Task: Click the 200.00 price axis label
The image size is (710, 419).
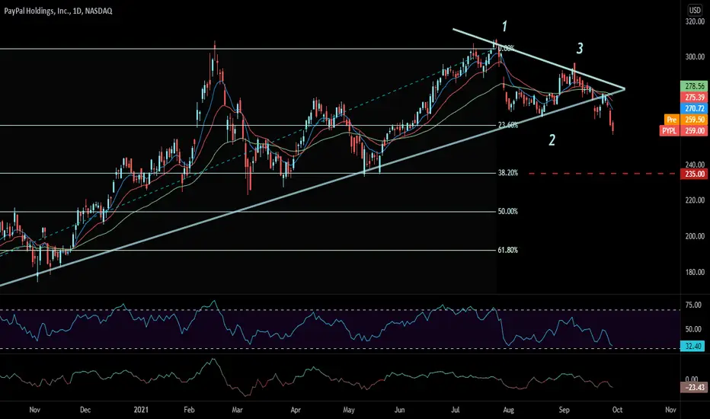Action: (695, 236)
